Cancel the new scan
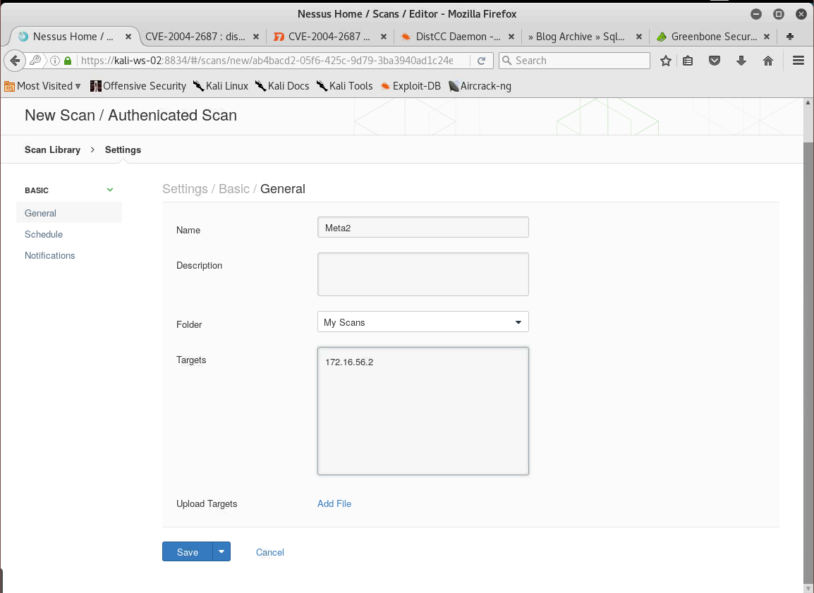Screen dimensions: 814x593 click(x=270, y=553)
